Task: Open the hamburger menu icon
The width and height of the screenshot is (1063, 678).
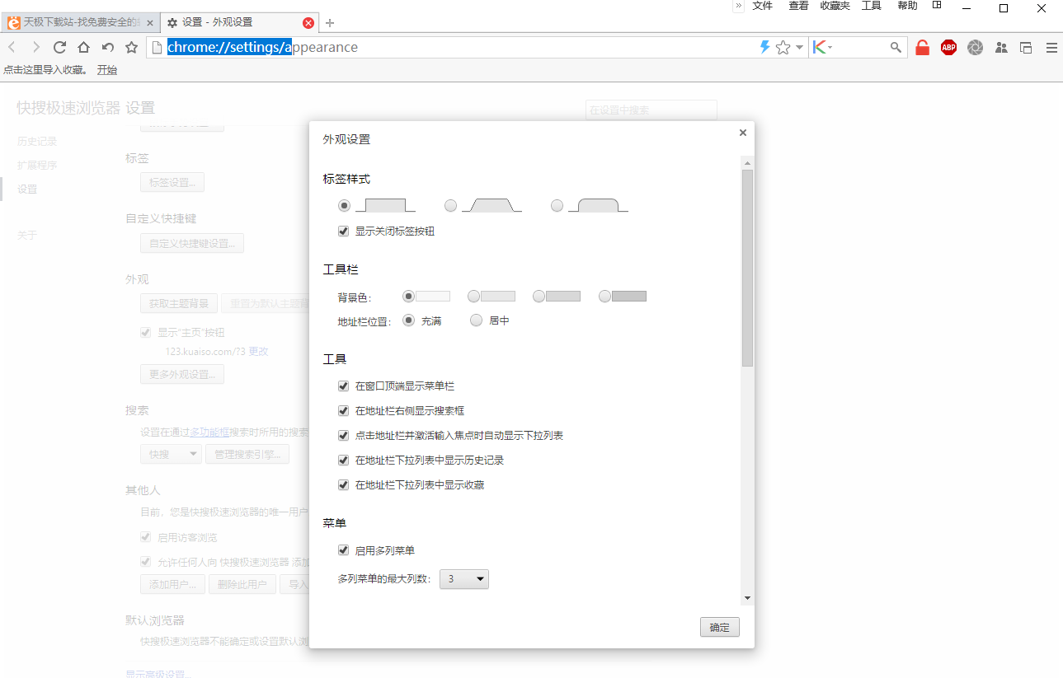Action: [x=1051, y=47]
